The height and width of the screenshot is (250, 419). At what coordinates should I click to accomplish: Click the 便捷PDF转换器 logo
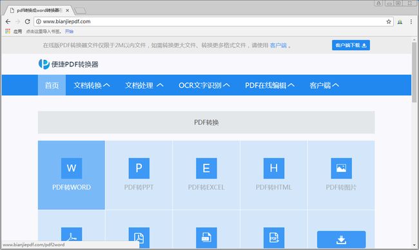[x=68, y=64]
